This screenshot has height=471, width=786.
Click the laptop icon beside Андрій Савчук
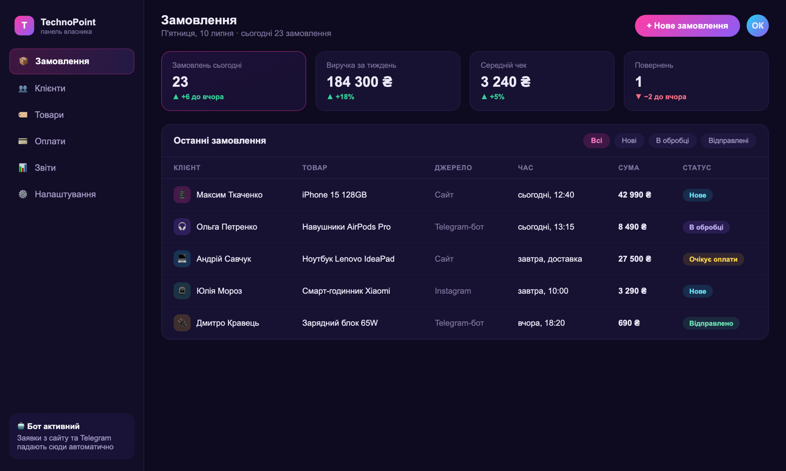[182, 258]
